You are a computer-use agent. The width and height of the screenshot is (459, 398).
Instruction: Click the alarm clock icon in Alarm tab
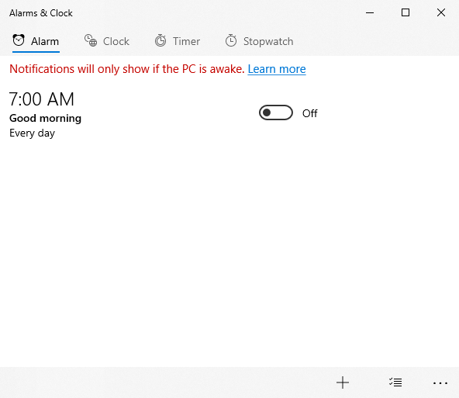coord(19,40)
